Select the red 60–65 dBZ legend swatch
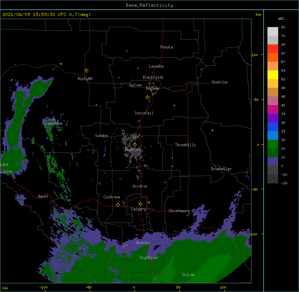299x292 pixels. tap(273, 49)
